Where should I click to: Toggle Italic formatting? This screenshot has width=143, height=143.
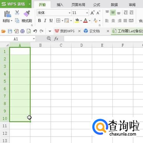point(45,20)
